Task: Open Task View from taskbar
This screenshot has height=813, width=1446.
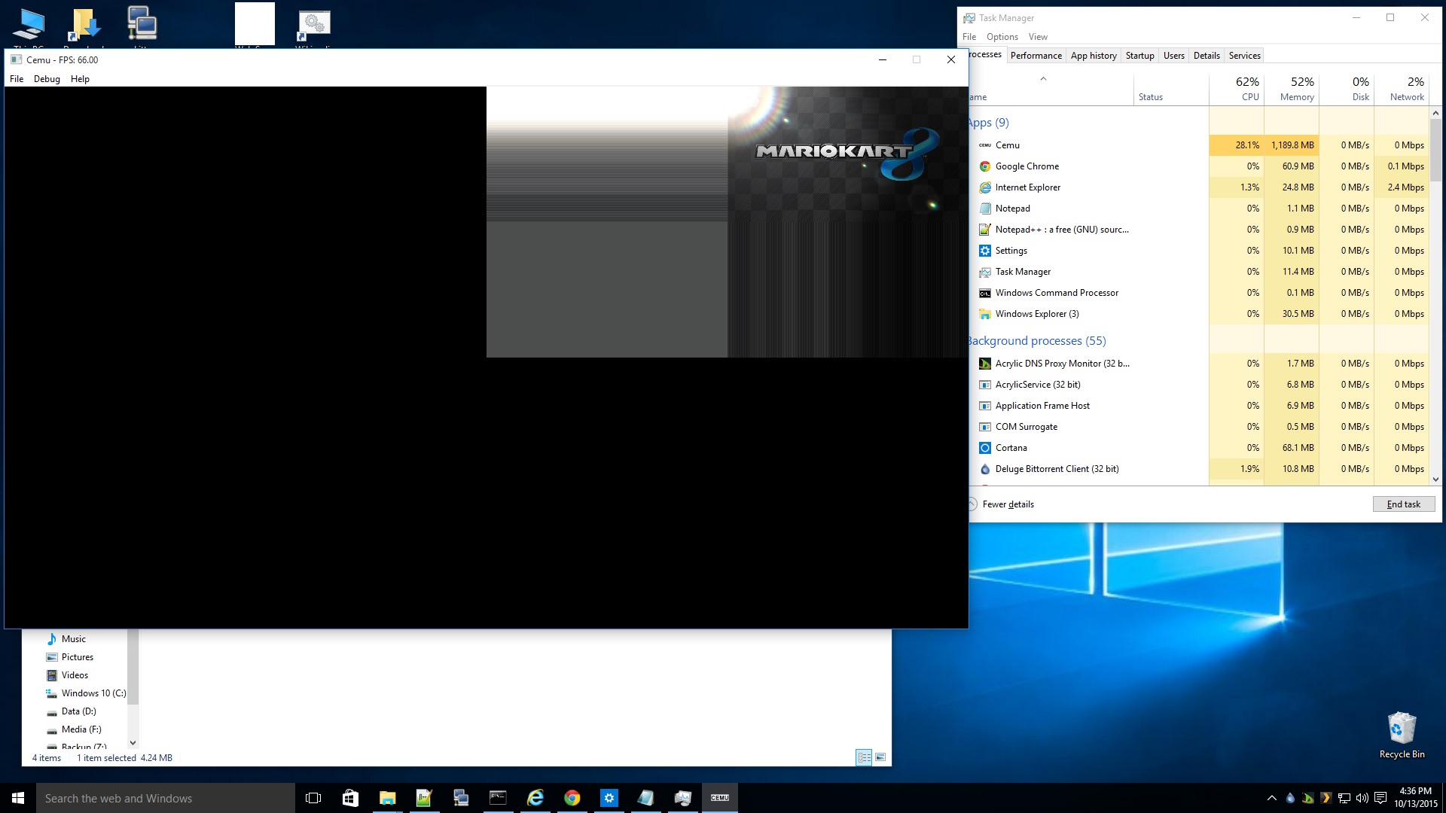Action: pos(313,798)
